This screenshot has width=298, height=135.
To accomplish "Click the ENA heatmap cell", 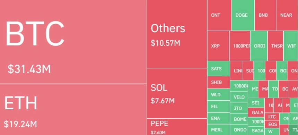I will [218, 118].
